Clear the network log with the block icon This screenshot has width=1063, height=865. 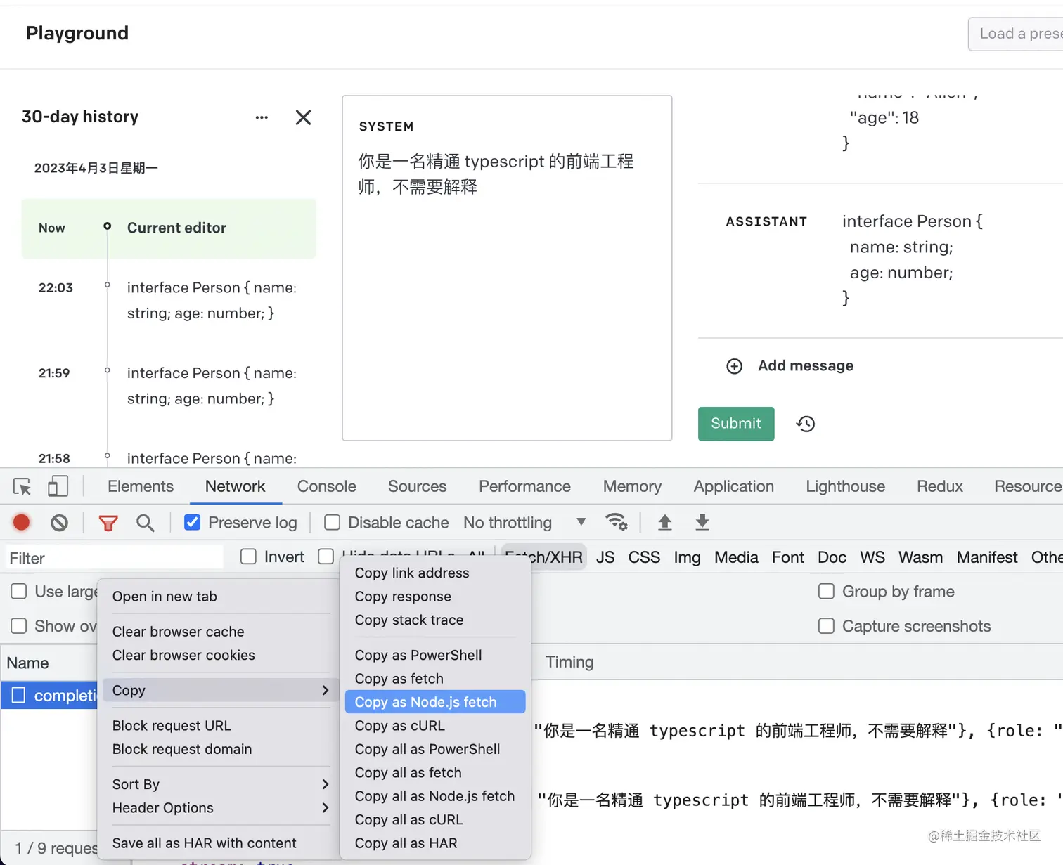[x=60, y=522]
